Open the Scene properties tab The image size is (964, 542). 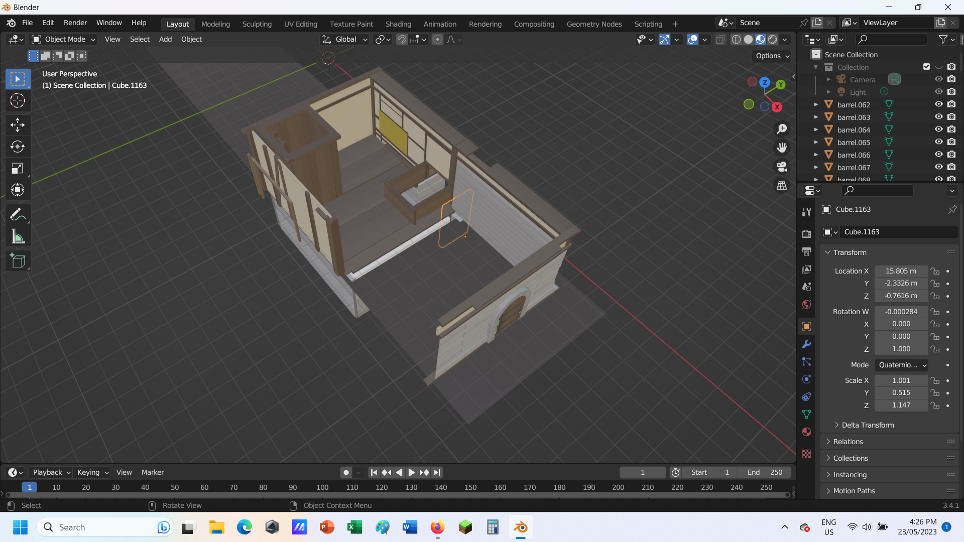coord(806,287)
